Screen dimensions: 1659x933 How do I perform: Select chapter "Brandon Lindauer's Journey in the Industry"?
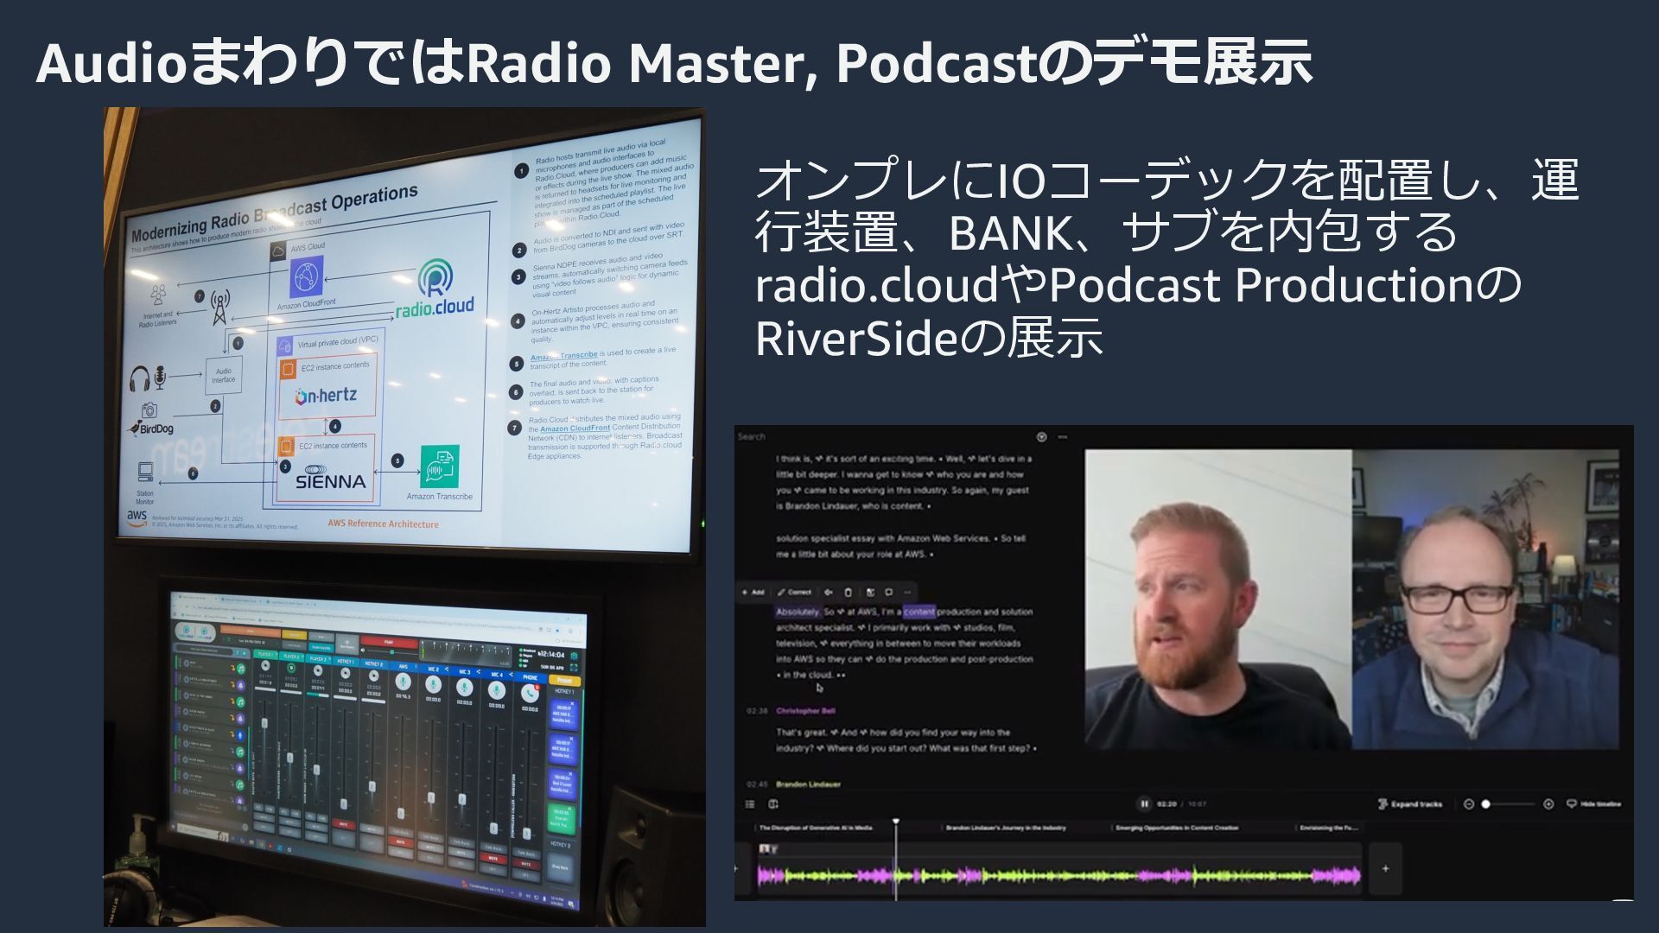(x=1006, y=828)
